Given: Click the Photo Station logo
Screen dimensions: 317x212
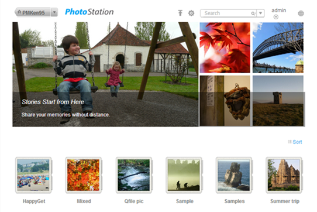Looking at the screenshot, I should tap(89, 12).
